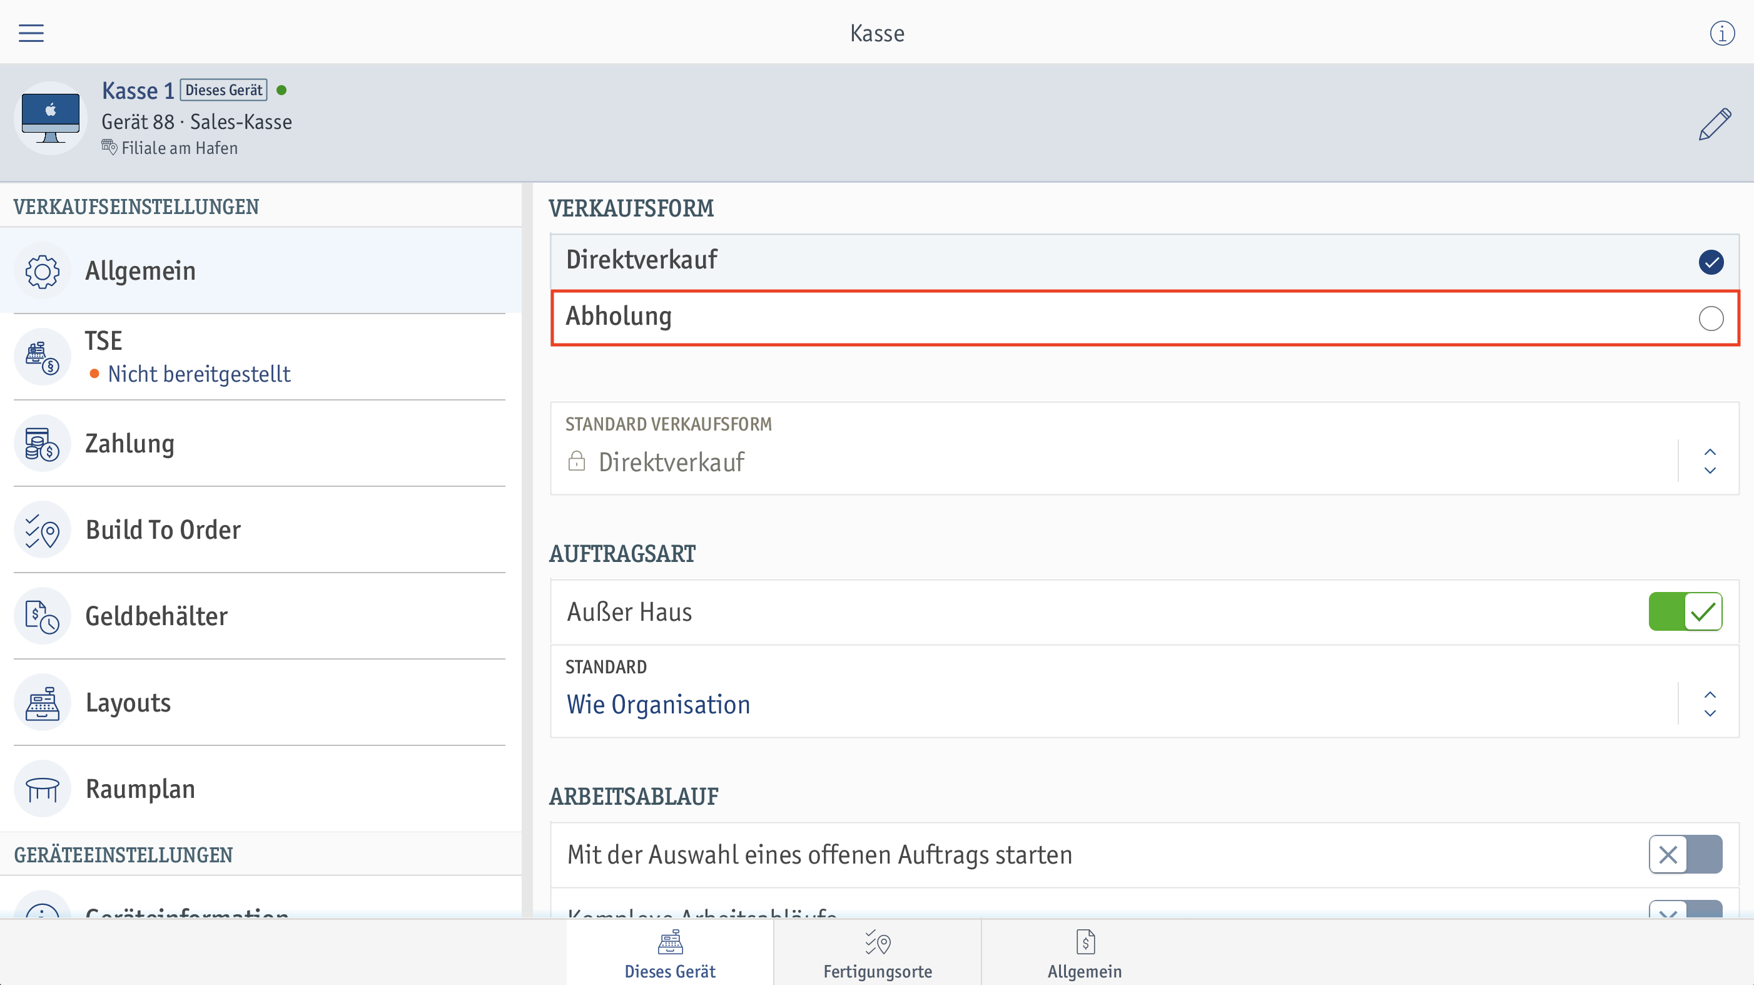Click the ARBEITSABLAUF section heading
The image size is (1754, 985).
coord(634,796)
